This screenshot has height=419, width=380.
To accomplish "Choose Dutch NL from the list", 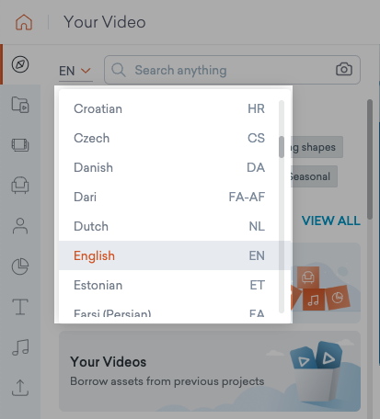I will tap(169, 226).
